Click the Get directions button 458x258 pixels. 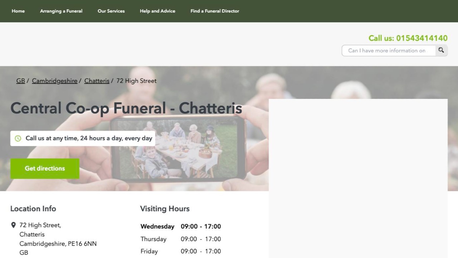pyautogui.click(x=45, y=168)
